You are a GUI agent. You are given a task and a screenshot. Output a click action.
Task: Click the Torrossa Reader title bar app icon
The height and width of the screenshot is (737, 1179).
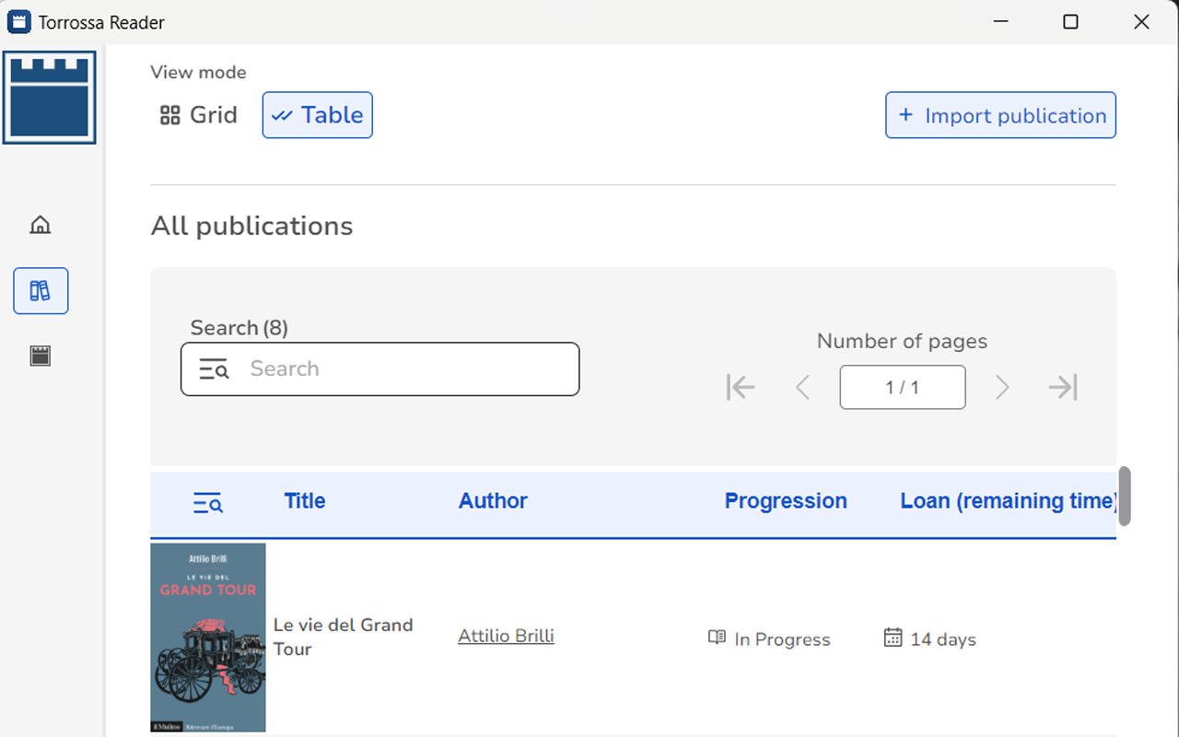coord(18,22)
